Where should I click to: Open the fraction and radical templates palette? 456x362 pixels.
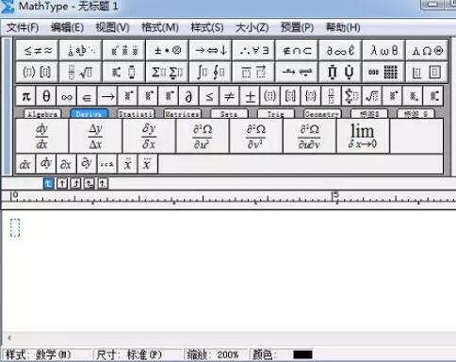pos(80,73)
